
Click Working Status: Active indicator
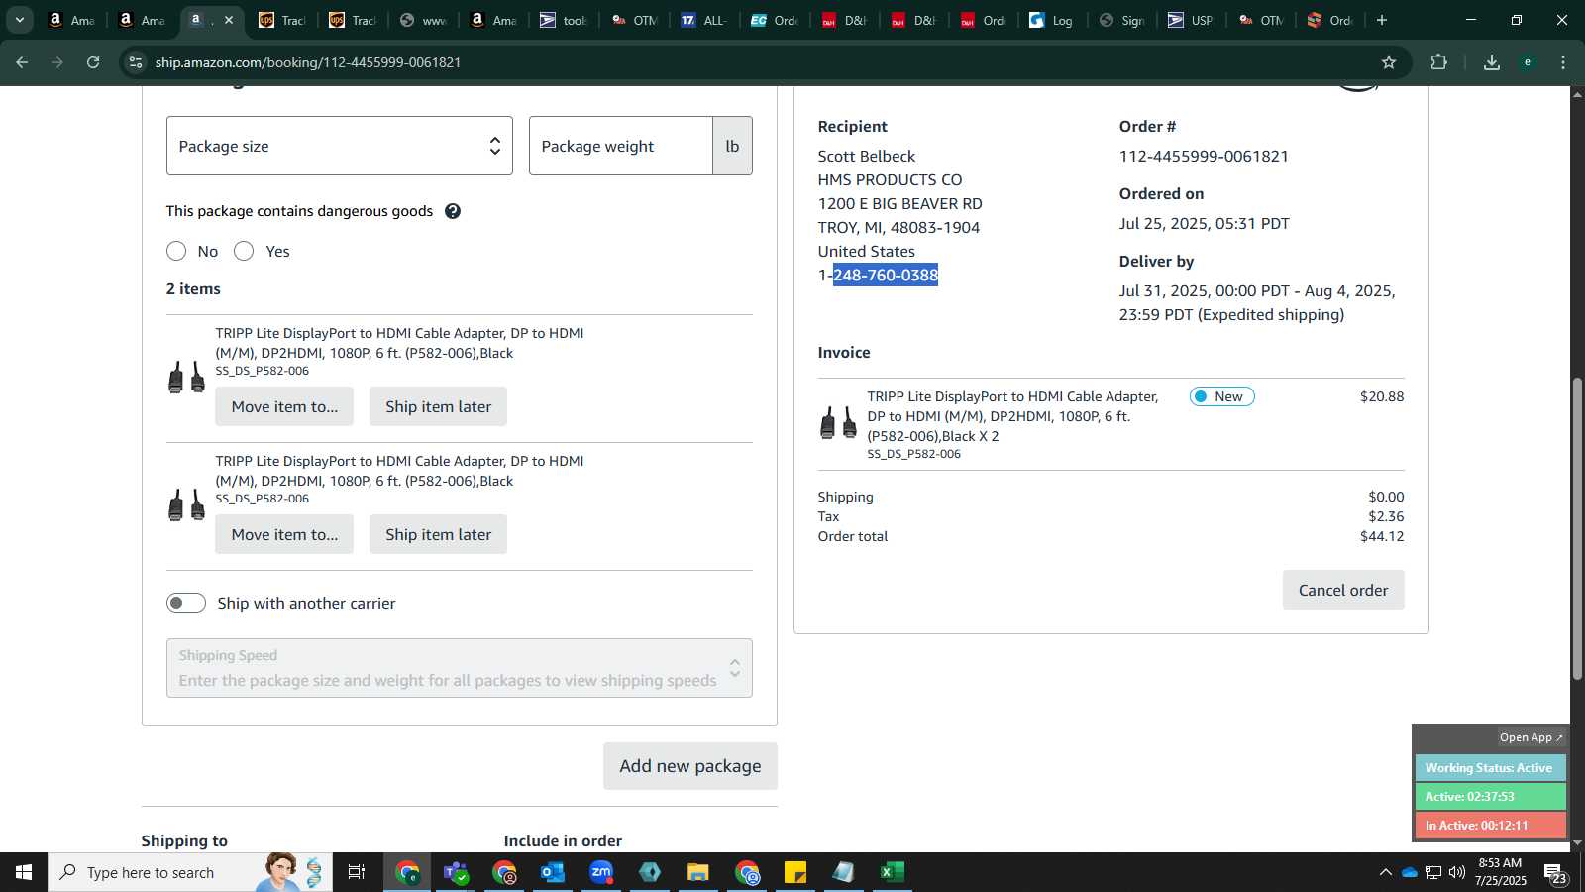coord(1490,768)
